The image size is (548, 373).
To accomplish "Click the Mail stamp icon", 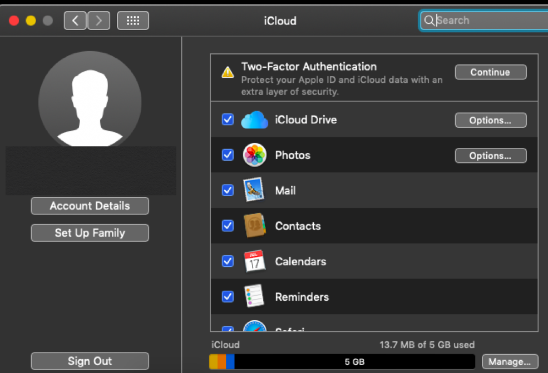I will click(254, 190).
